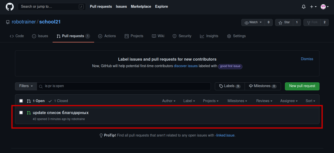View forks count 2
The height and width of the screenshot is (153, 334).
[325, 22]
